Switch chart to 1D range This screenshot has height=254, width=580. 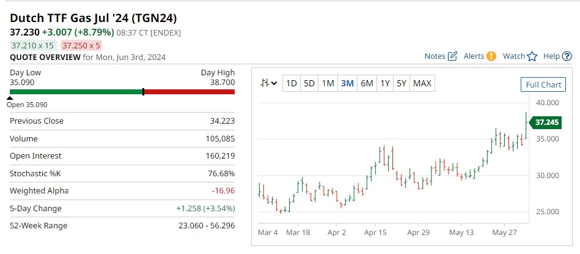292,83
